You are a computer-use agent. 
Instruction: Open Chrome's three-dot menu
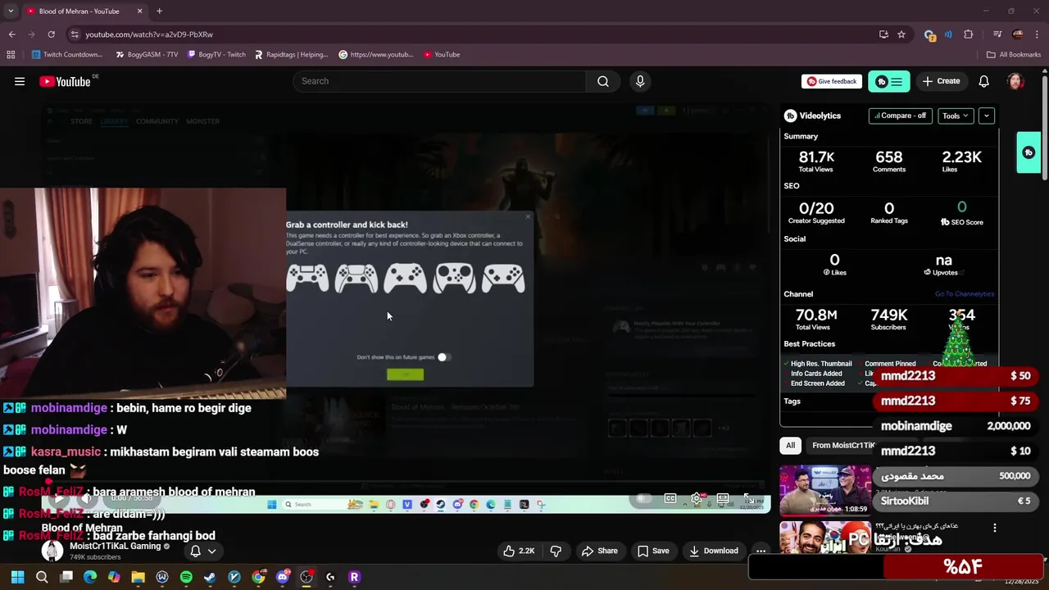1038,34
